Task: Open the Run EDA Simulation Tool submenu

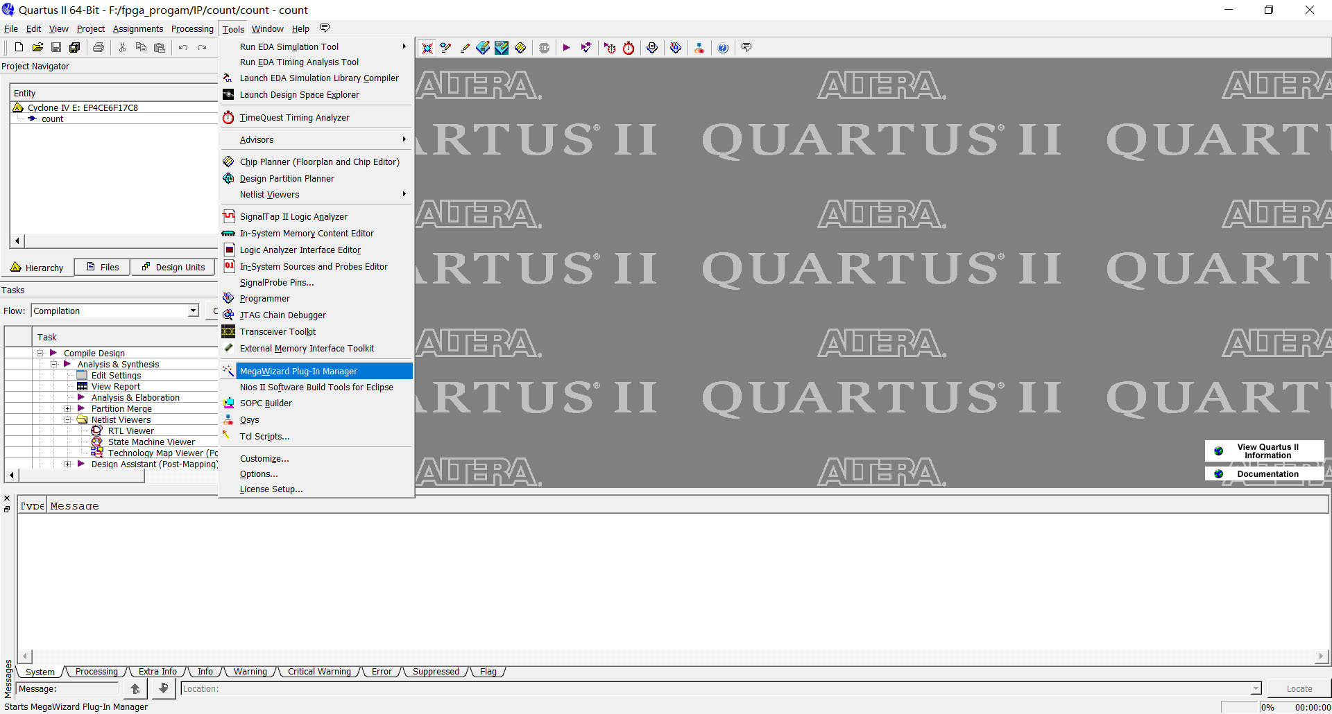Action: click(316, 46)
